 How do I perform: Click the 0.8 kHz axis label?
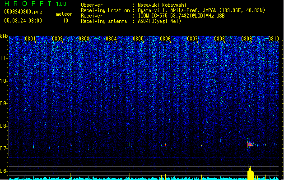click(x=4, y=126)
